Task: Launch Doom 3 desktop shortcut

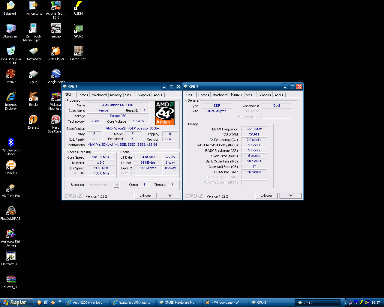Action: click(11, 76)
